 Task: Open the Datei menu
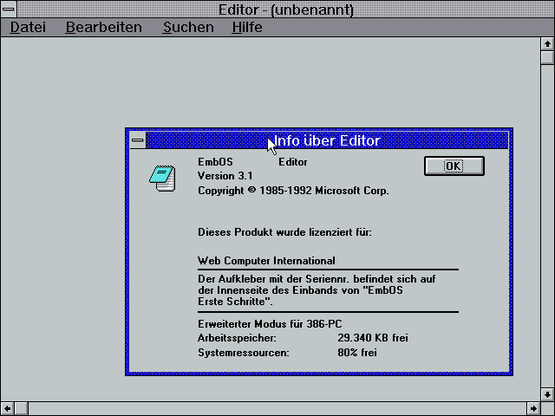(x=28, y=27)
